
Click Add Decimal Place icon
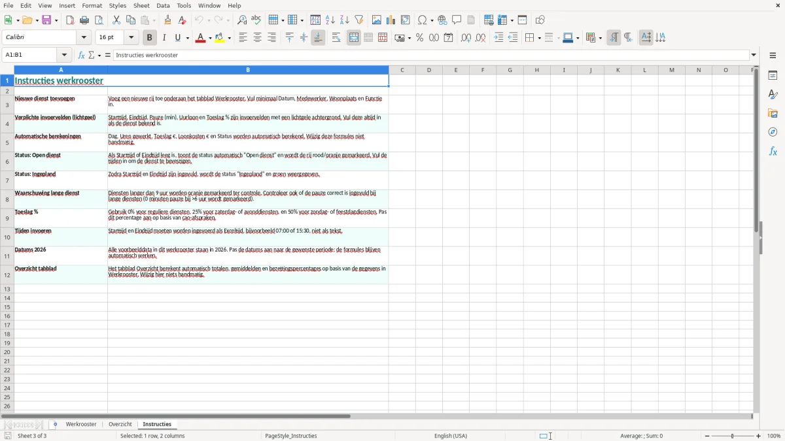point(466,38)
